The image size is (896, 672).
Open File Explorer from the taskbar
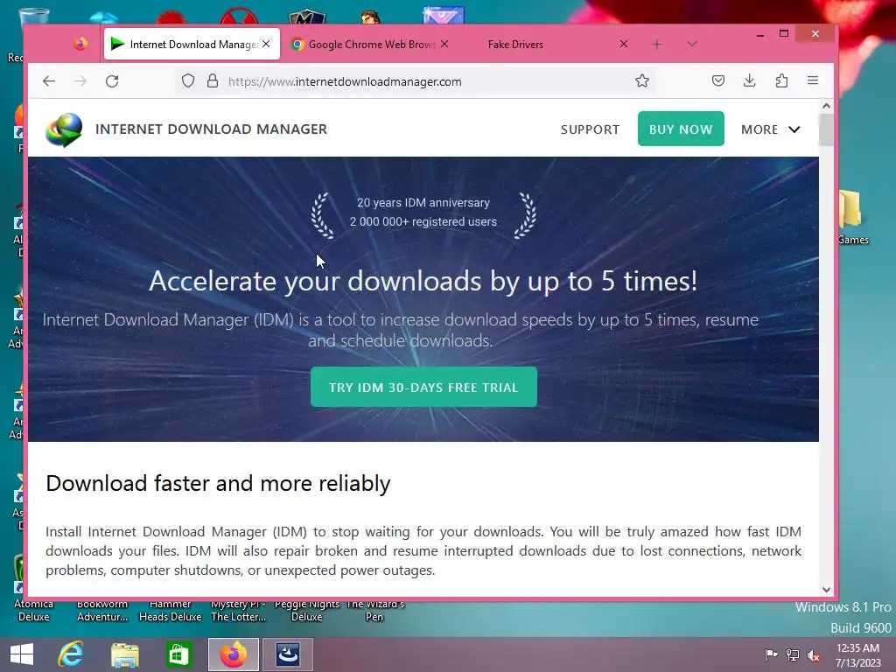[x=125, y=654]
